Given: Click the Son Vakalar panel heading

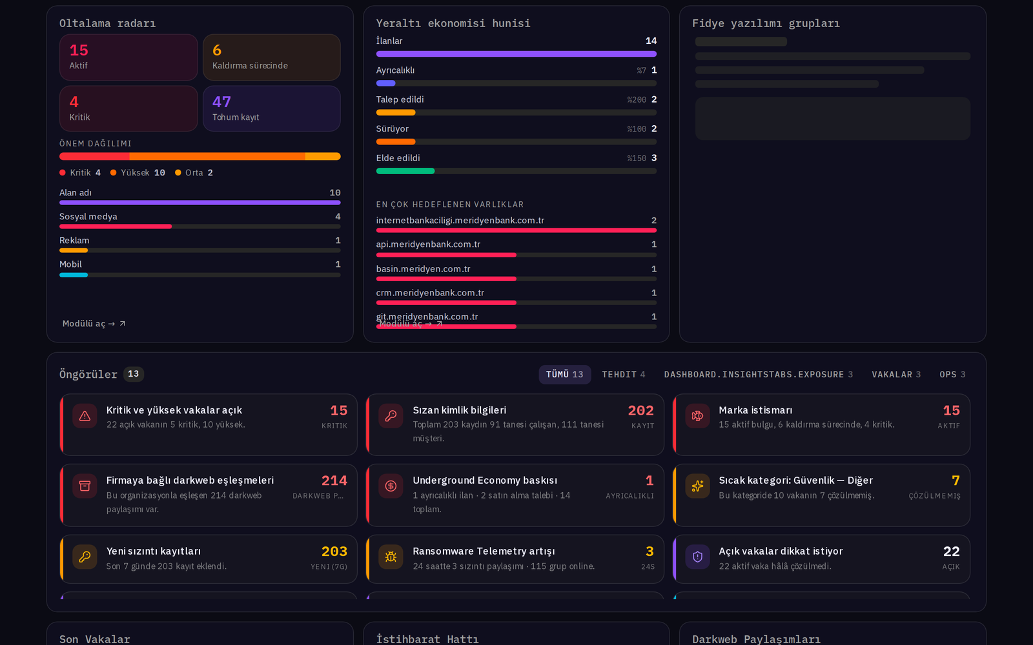Looking at the screenshot, I should [95, 639].
